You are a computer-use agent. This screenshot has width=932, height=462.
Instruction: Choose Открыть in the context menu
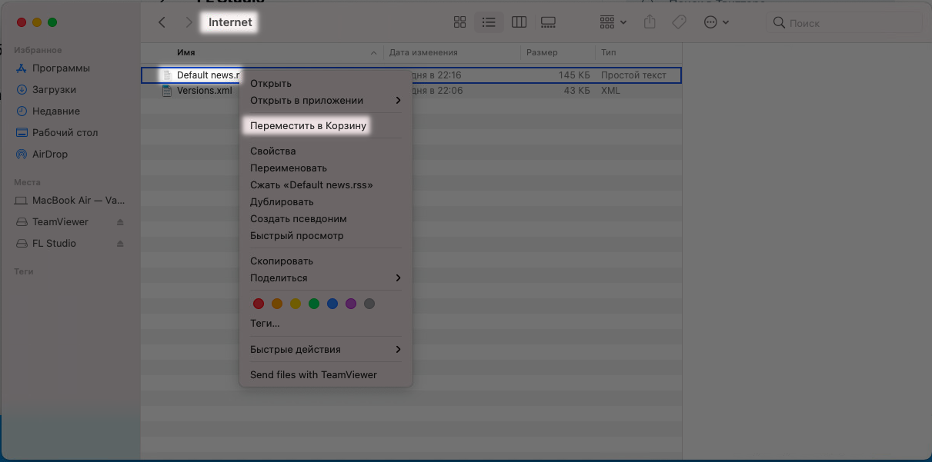coord(271,83)
